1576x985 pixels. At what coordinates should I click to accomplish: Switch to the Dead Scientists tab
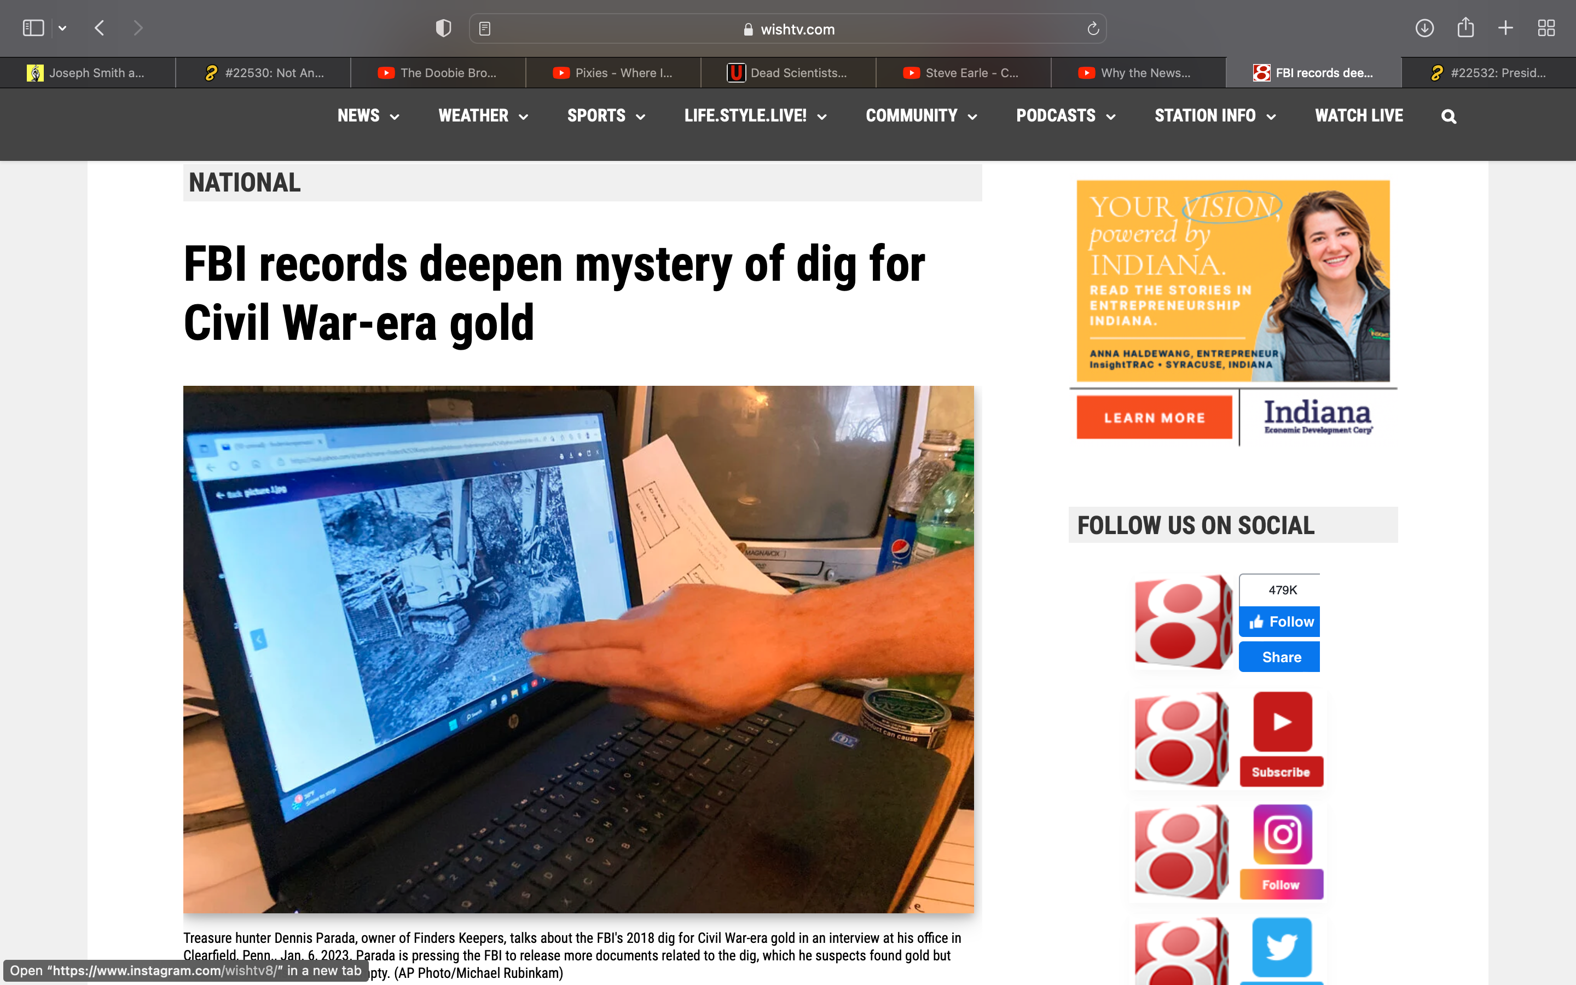click(789, 73)
